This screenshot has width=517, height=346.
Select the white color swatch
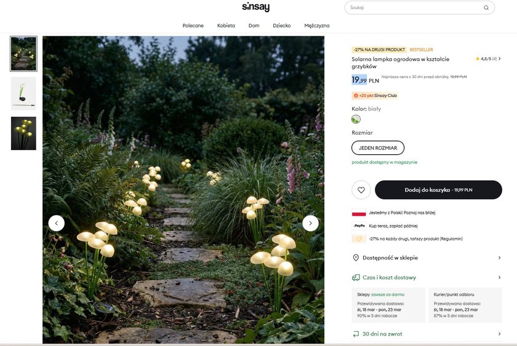click(x=356, y=119)
